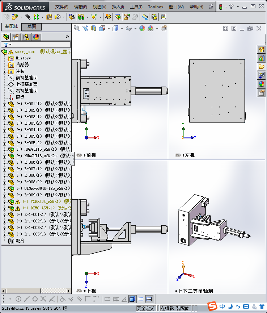Click the Bill of Materials icon
Viewport: 267px width, 313px height.
tap(118, 17)
